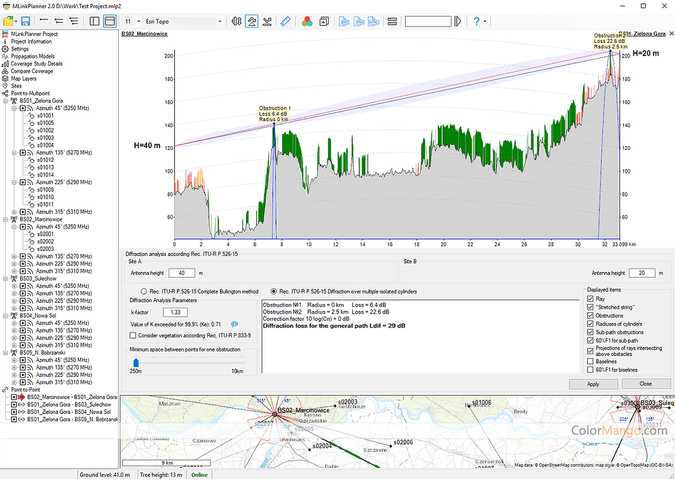Check the Baselines displayed item
675x480 pixels.
[x=590, y=361]
